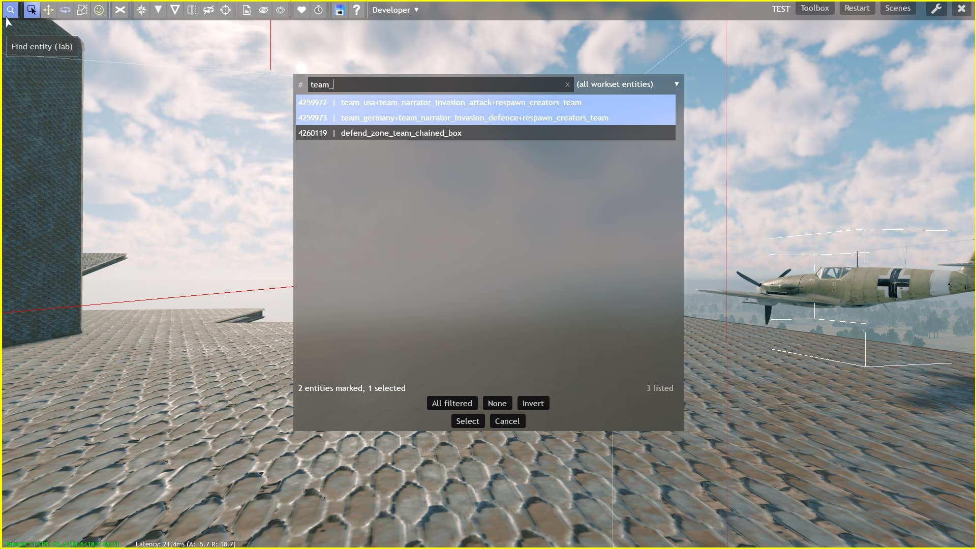
Task: Click the # toggle beside search field
Action: [300, 84]
